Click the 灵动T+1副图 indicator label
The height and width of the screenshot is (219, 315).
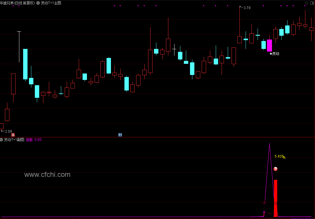coord(14,140)
